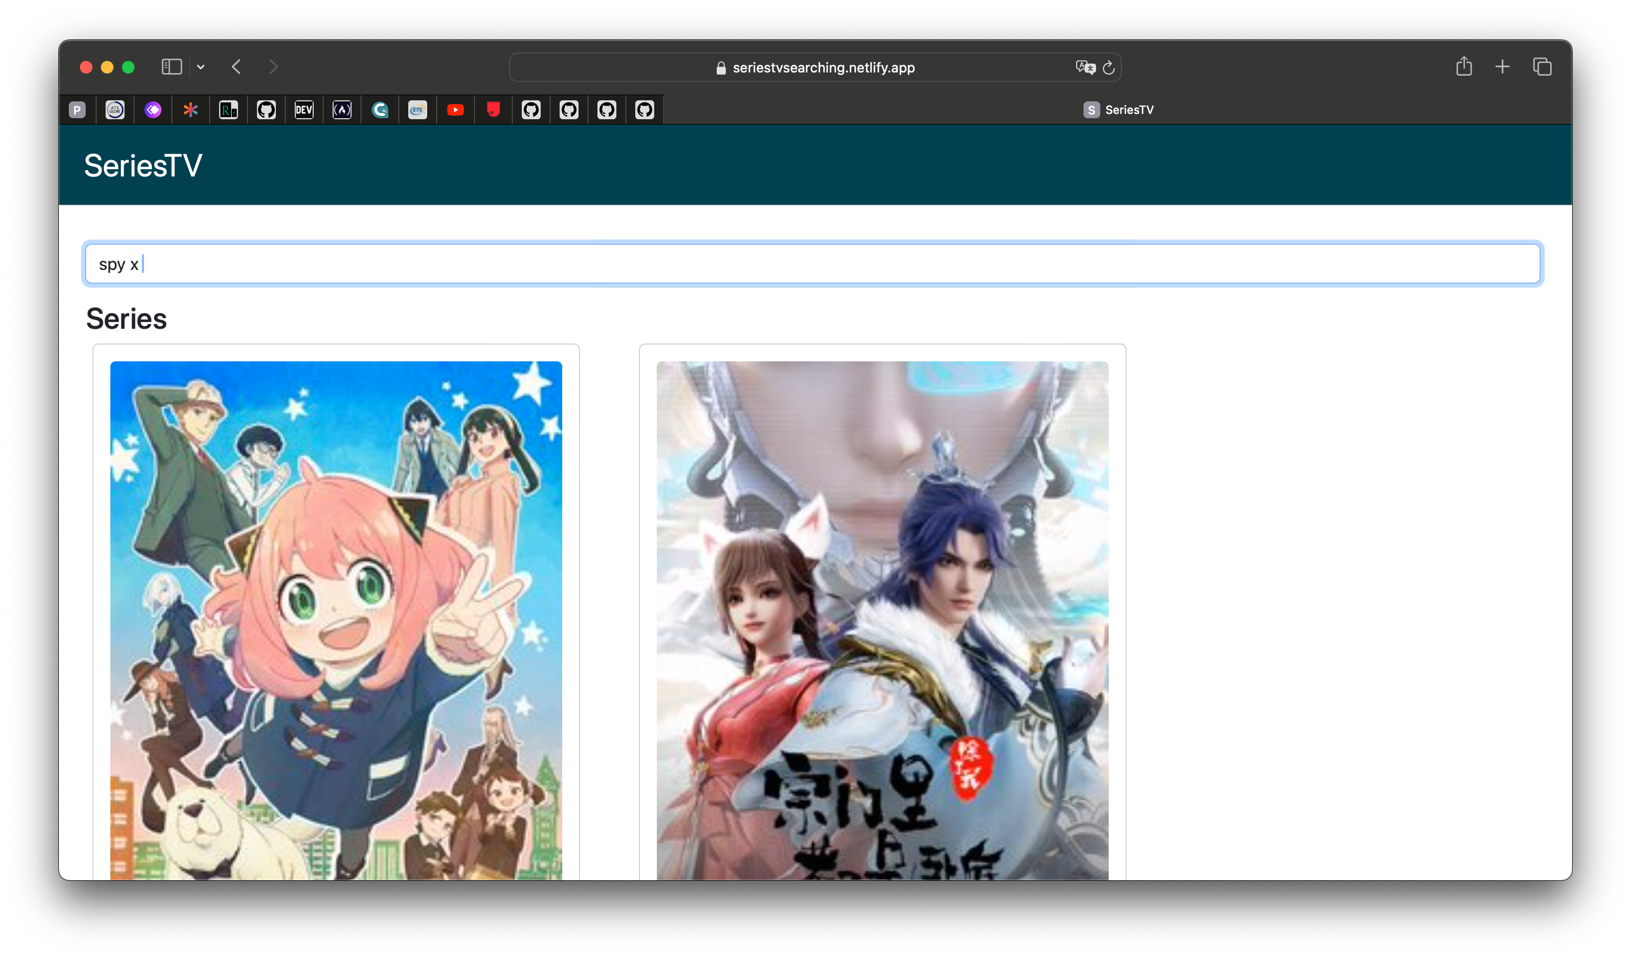Expand the sidebar tab group dropdown arrow

[201, 67]
